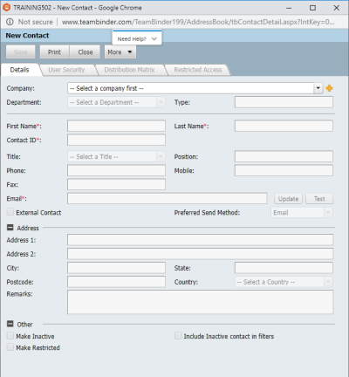Viewport: 349px width, 377px height.
Task: Tick the Make Inactive checkbox
Action: pos(10,336)
